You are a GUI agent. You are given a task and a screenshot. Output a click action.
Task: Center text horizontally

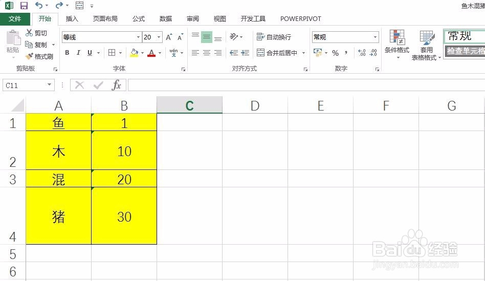click(x=207, y=53)
